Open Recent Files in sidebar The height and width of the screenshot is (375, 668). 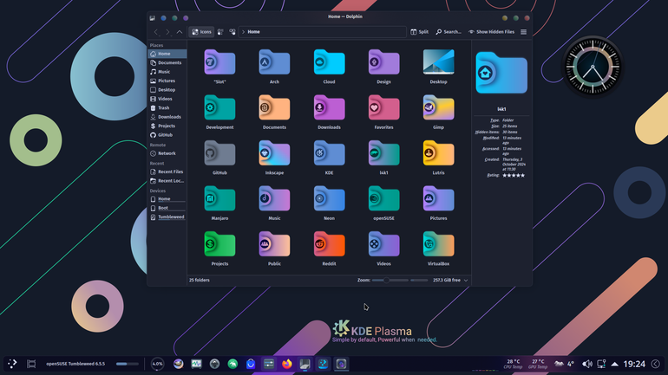coord(167,171)
